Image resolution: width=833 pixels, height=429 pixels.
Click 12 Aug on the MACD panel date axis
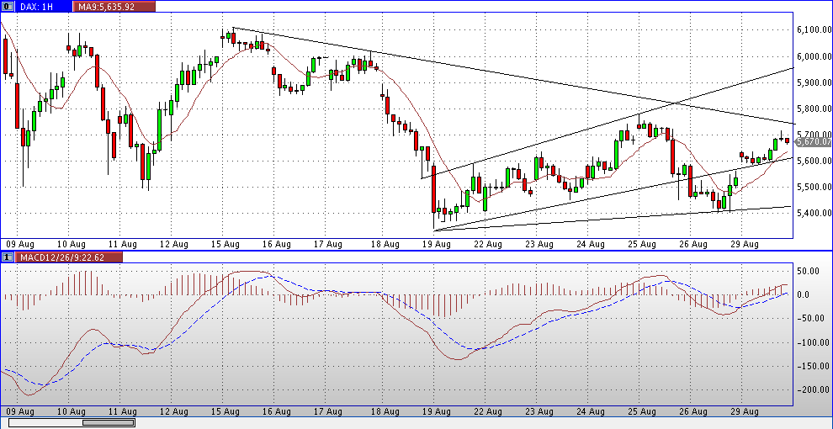(x=175, y=411)
